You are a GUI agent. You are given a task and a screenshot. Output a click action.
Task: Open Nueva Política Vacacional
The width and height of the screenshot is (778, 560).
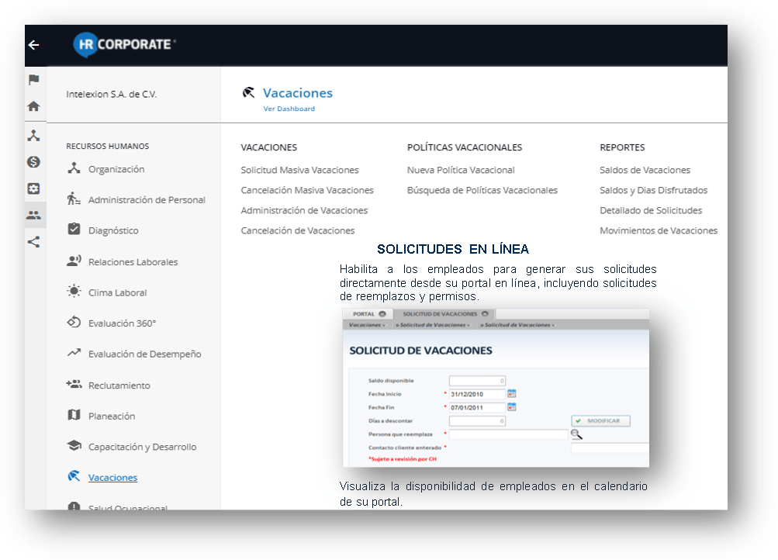coord(461,170)
